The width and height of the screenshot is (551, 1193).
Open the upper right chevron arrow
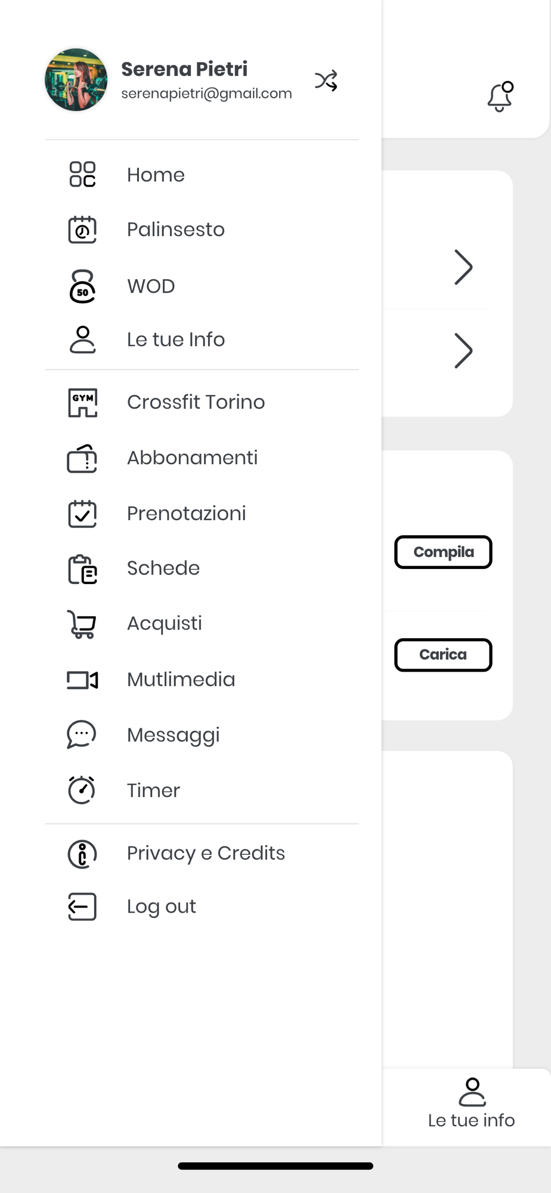pyautogui.click(x=463, y=267)
